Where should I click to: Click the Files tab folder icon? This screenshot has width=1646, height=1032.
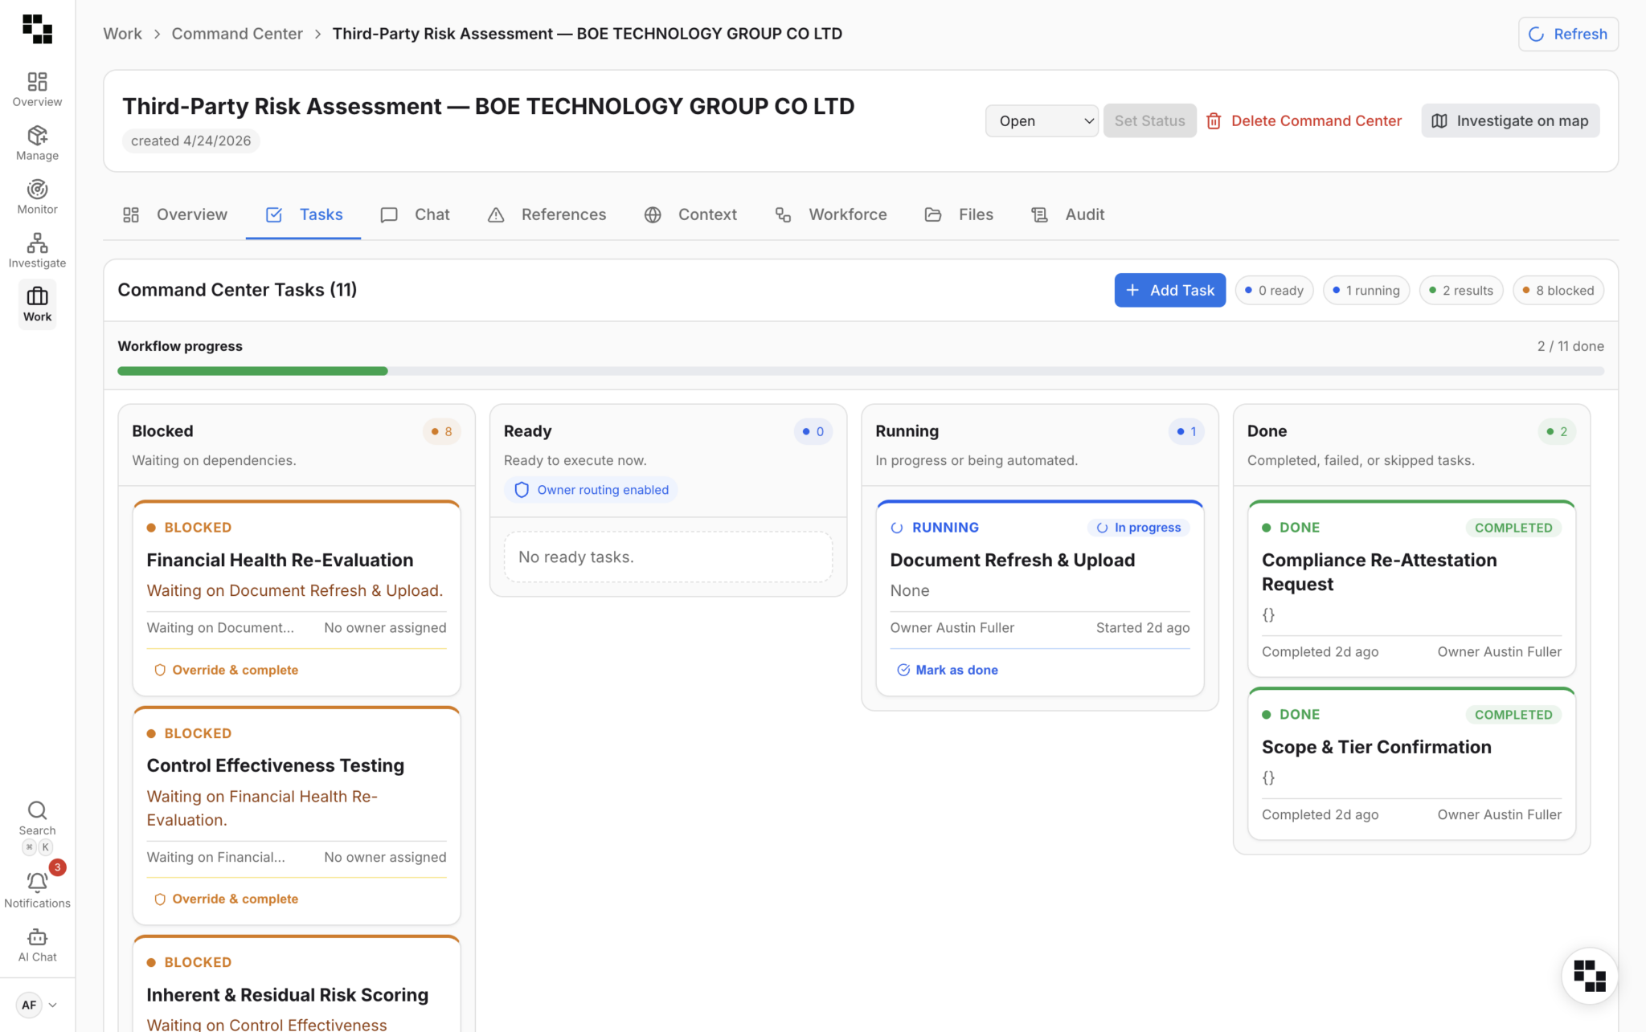pos(933,214)
